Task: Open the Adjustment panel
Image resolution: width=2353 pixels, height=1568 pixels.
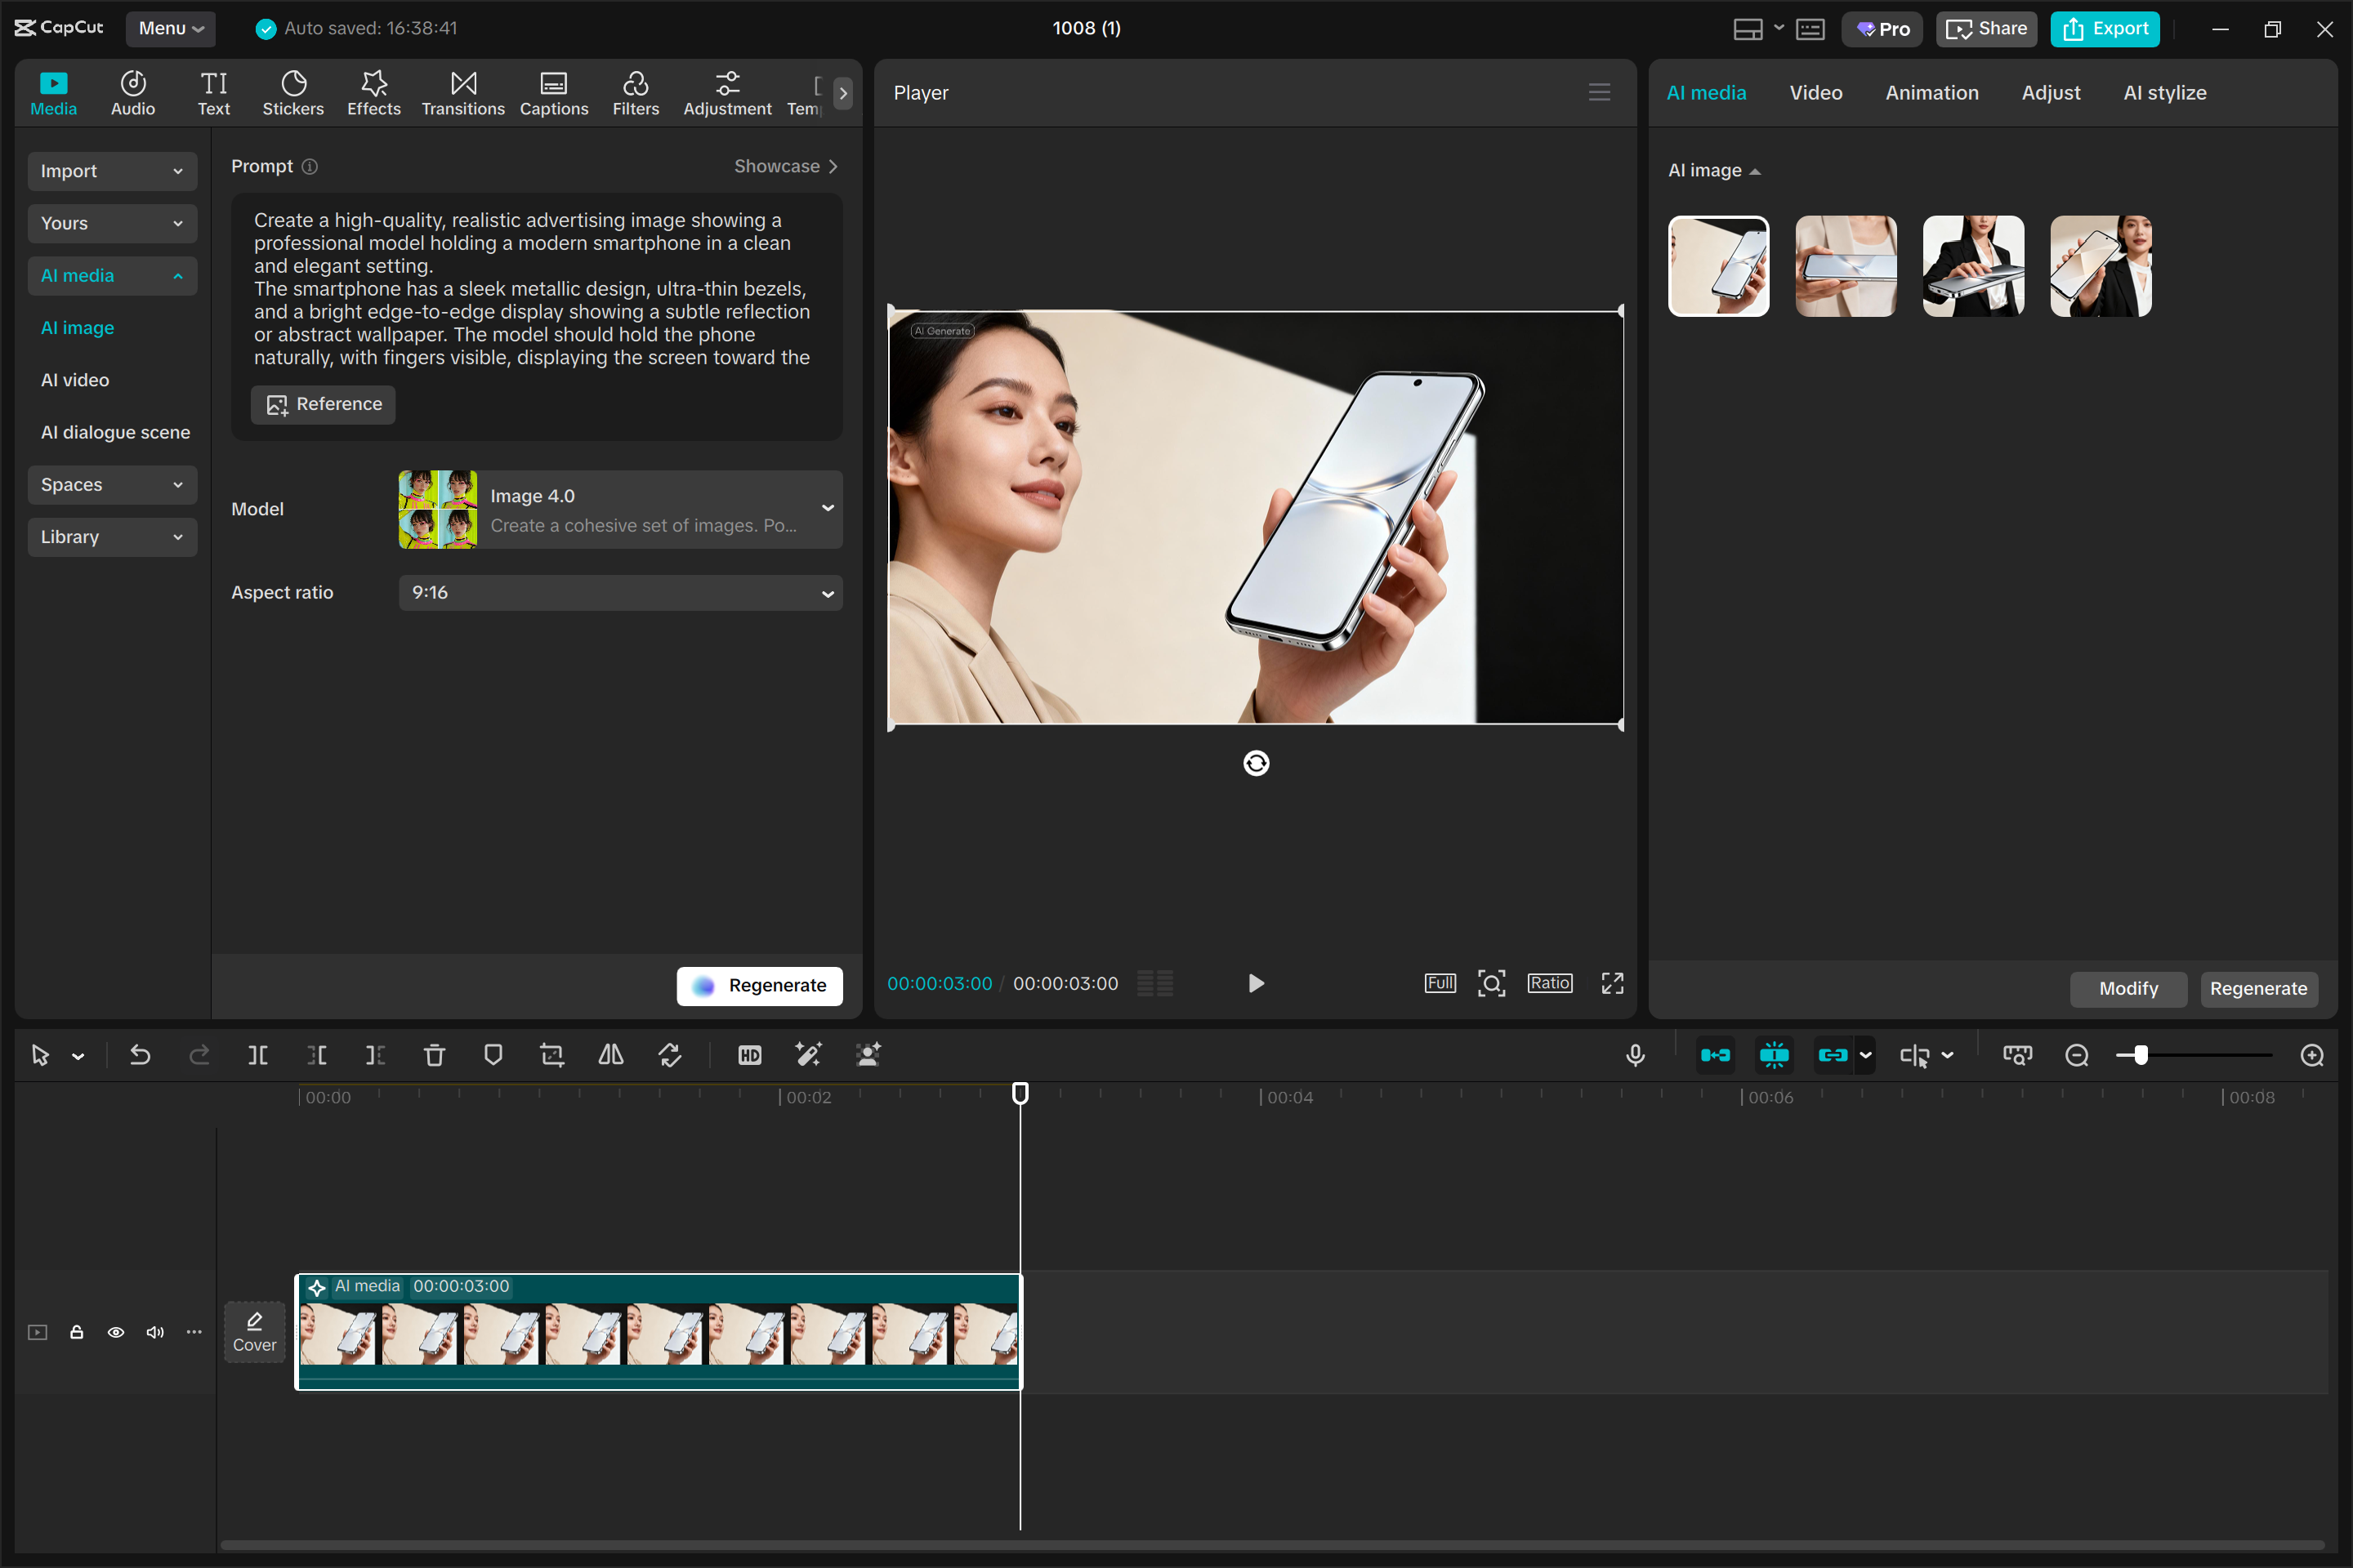Action: [x=727, y=93]
